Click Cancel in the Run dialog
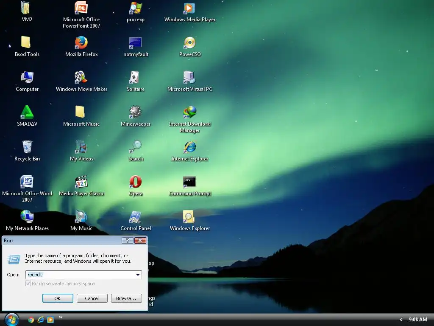Image resolution: width=434 pixels, height=326 pixels. pyautogui.click(x=92, y=298)
